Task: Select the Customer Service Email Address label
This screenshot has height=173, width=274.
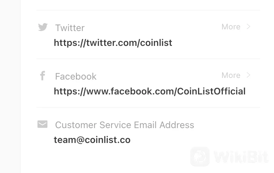Action: 124,125
